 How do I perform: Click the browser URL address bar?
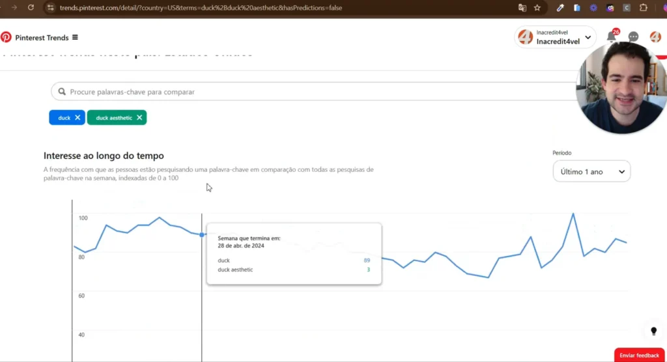tap(201, 8)
